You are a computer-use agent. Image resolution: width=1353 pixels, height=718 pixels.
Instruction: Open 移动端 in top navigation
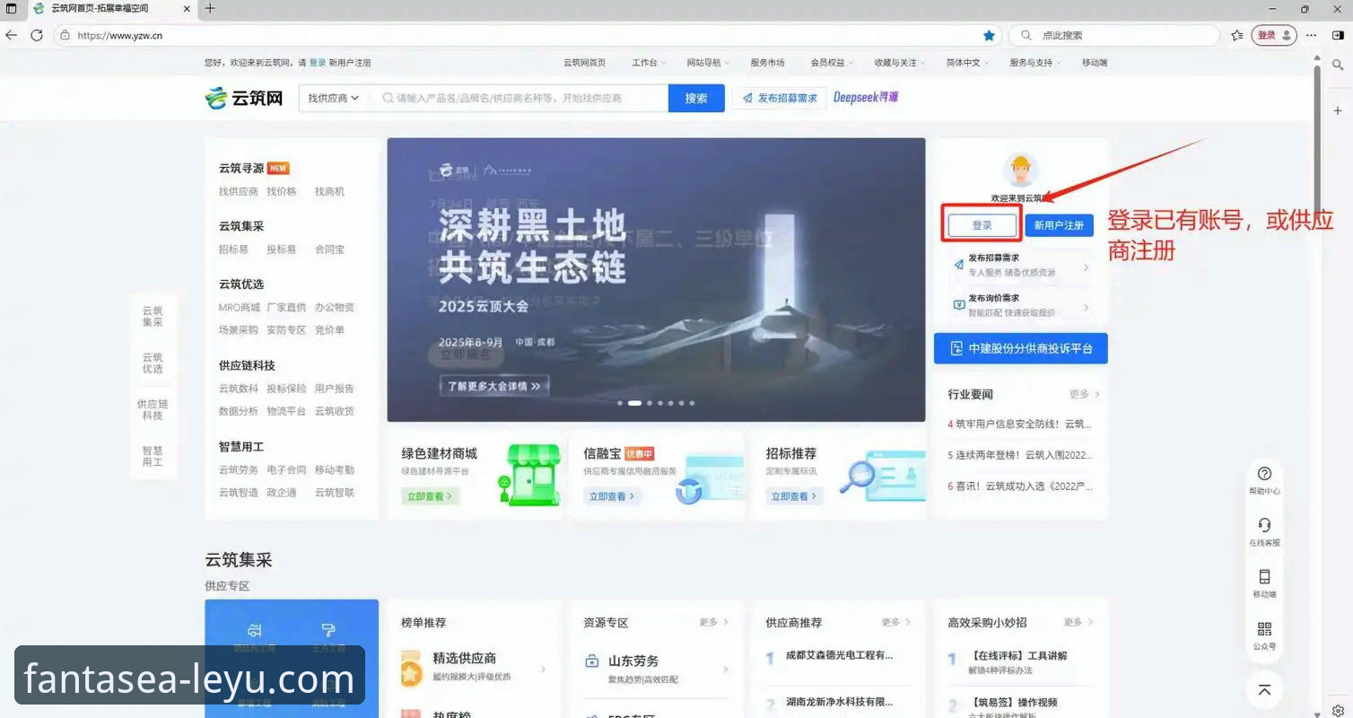pyautogui.click(x=1095, y=63)
